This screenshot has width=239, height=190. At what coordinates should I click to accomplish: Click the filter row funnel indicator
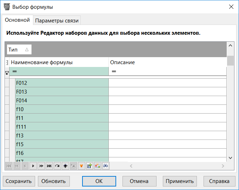[7, 72]
